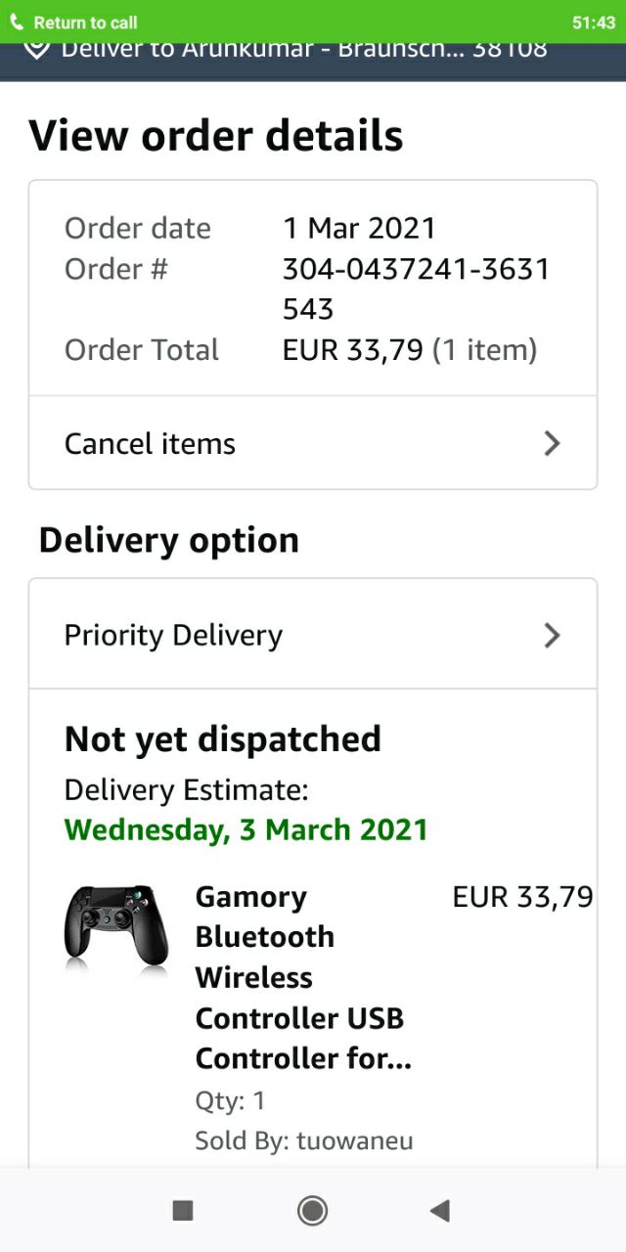
Task: Tap the phone icon in the status bar
Action: pyautogui.click(x=17, y=22)
